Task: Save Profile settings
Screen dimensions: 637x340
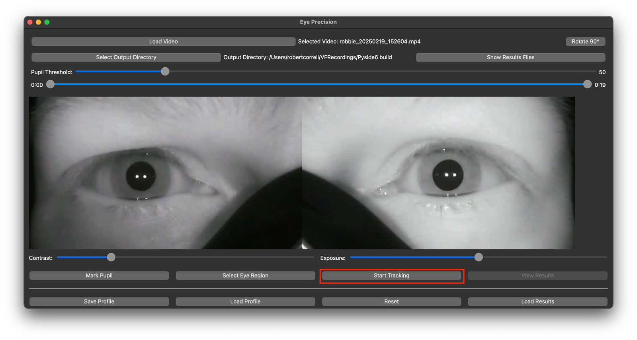Action: coord(99,301)
